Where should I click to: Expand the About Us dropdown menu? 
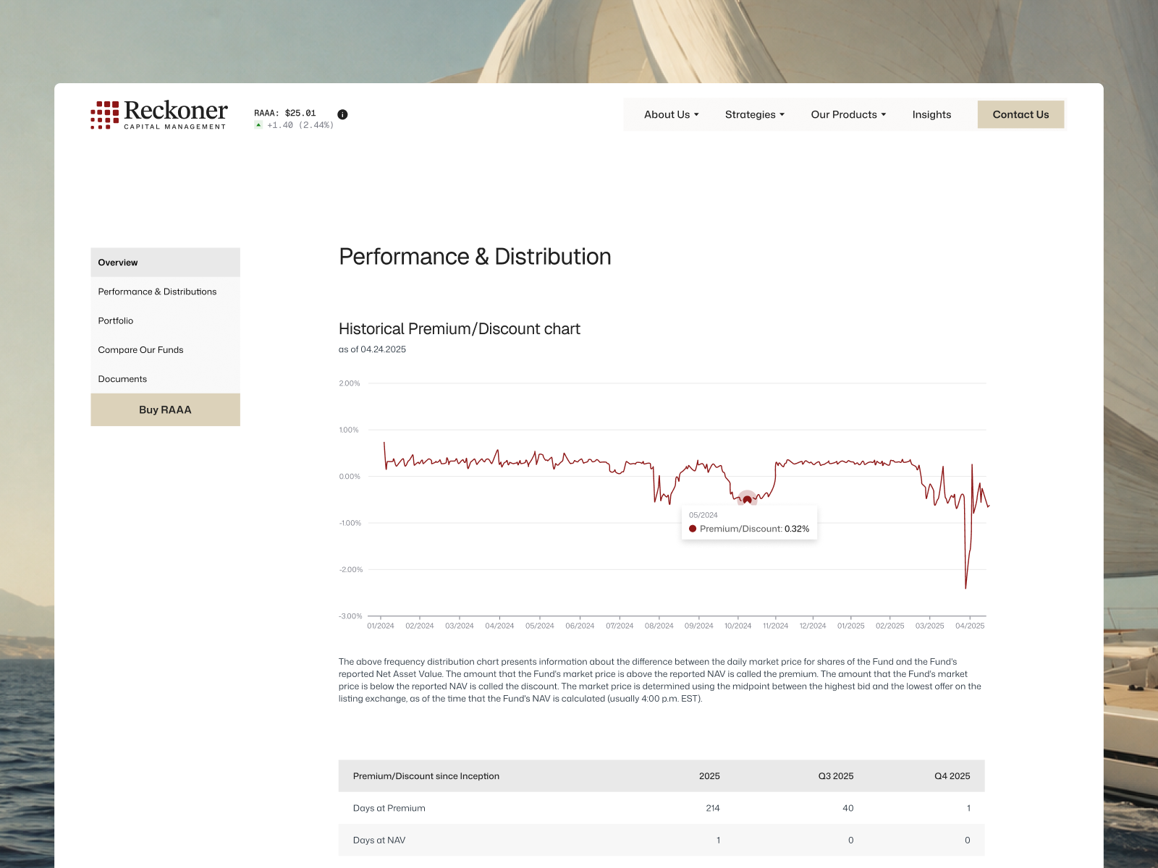click(x=671, y=114)
